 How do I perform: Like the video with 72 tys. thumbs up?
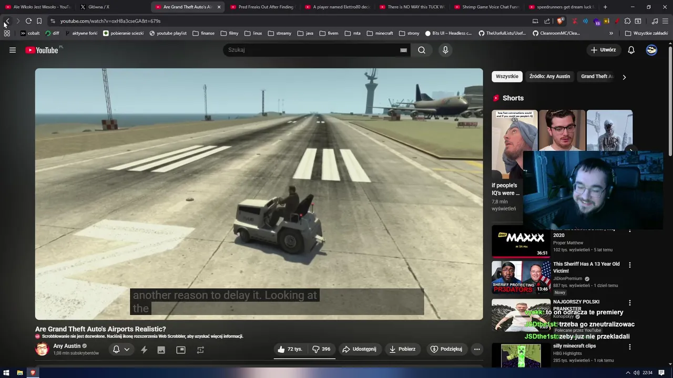[x=290, y=349]
